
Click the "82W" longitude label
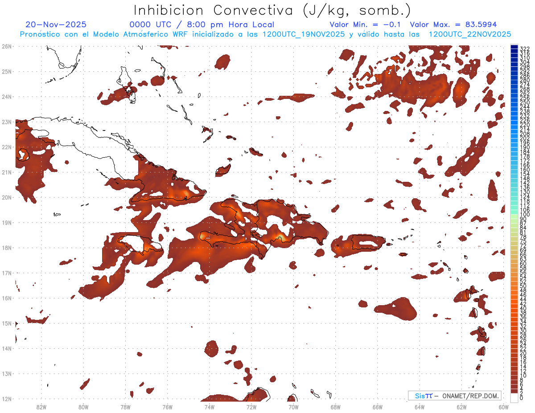click(x=41, y=407)
